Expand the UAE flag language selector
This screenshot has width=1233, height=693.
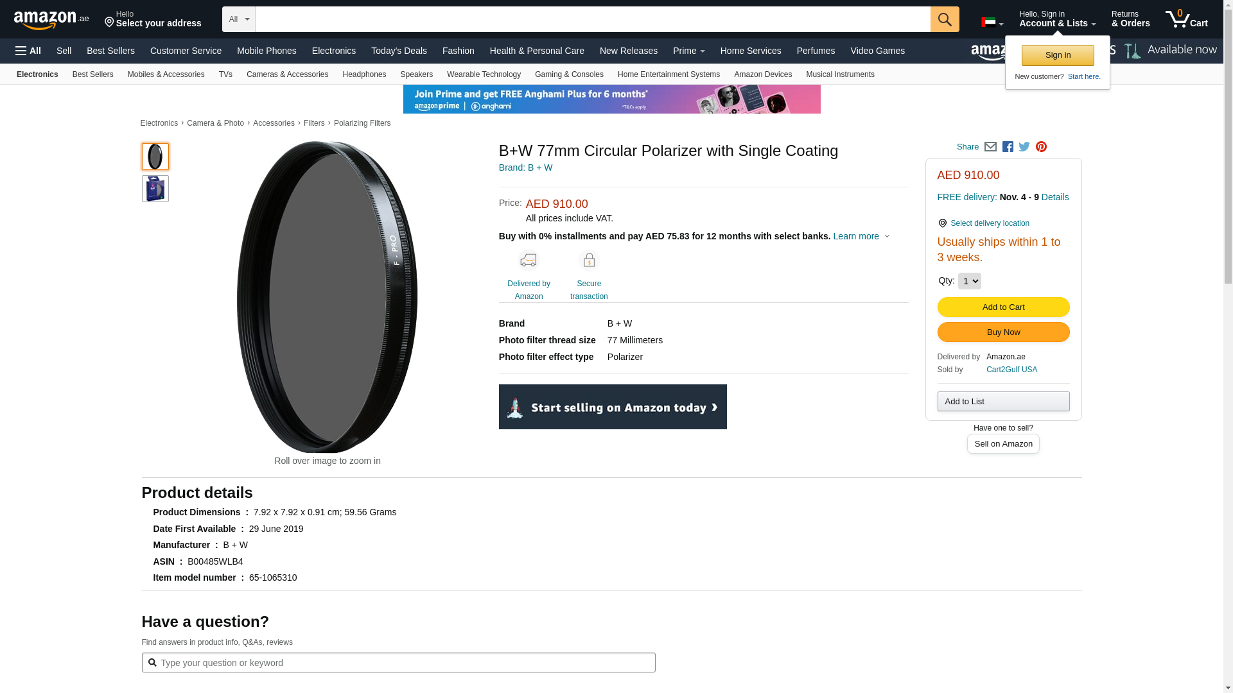click(992, 22)
